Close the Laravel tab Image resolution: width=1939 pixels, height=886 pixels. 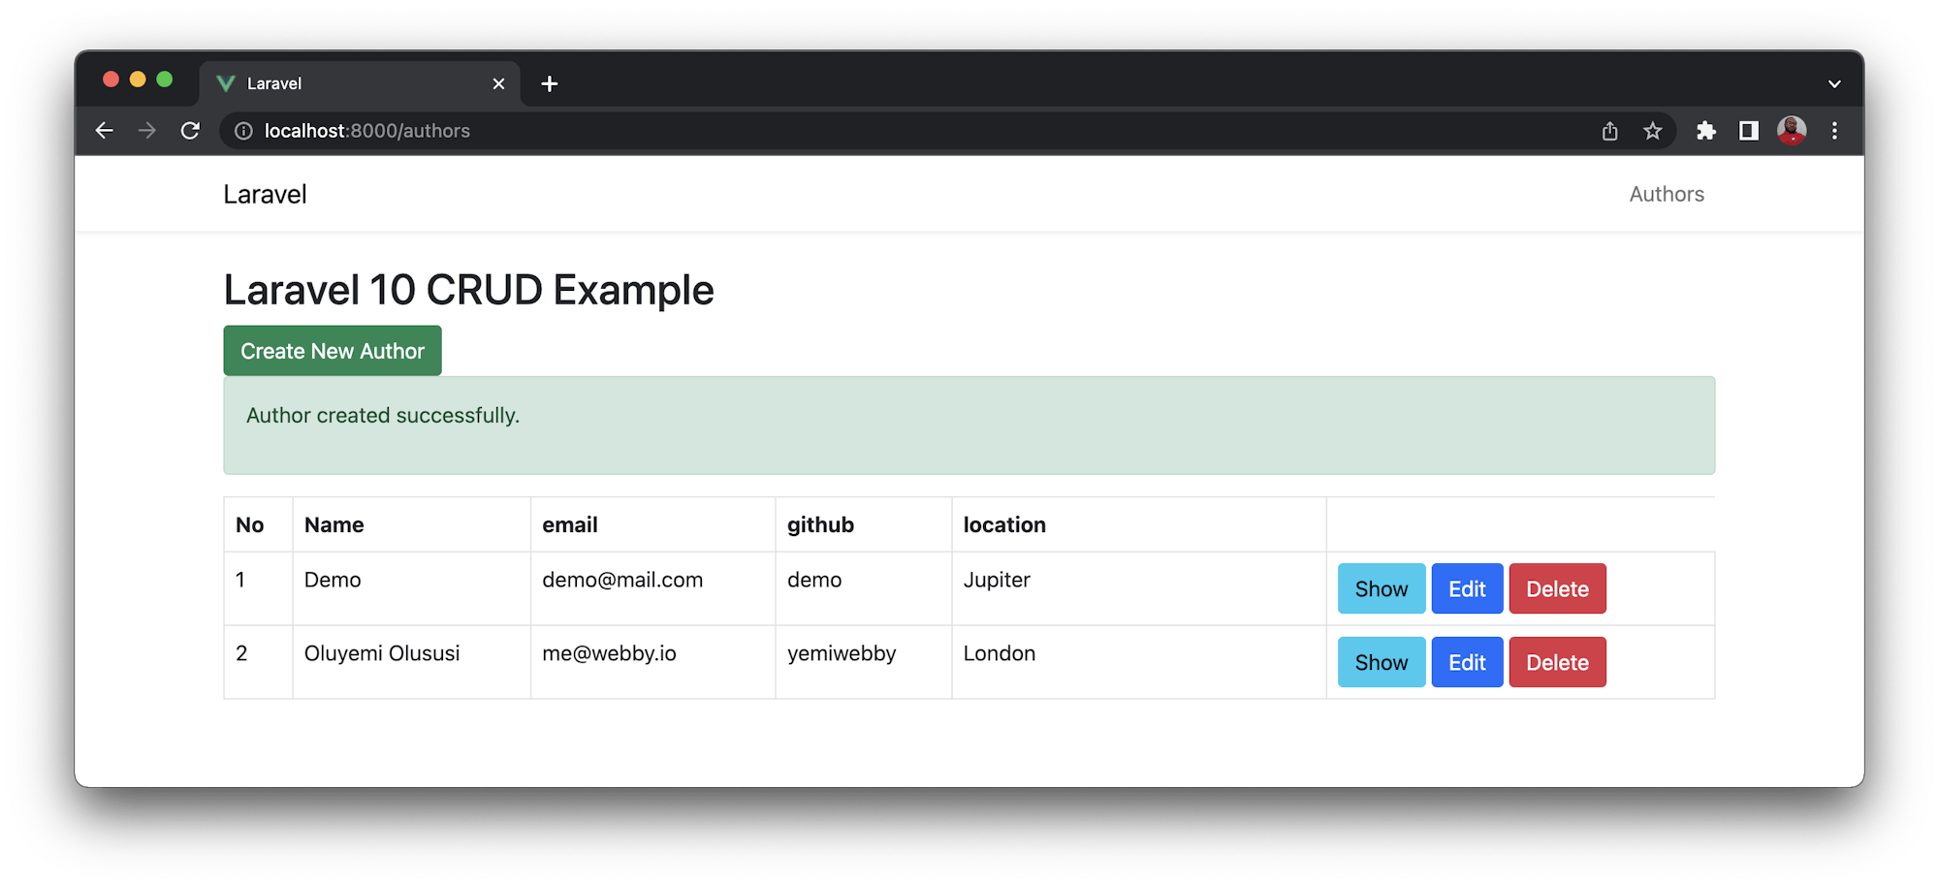coord(498,84)
